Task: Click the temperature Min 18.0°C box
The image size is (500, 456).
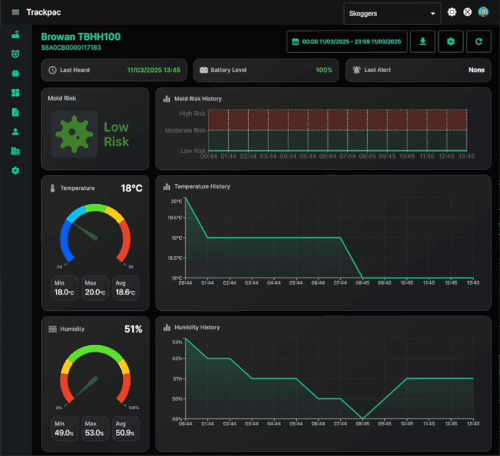Action: (x=65, y=288)
